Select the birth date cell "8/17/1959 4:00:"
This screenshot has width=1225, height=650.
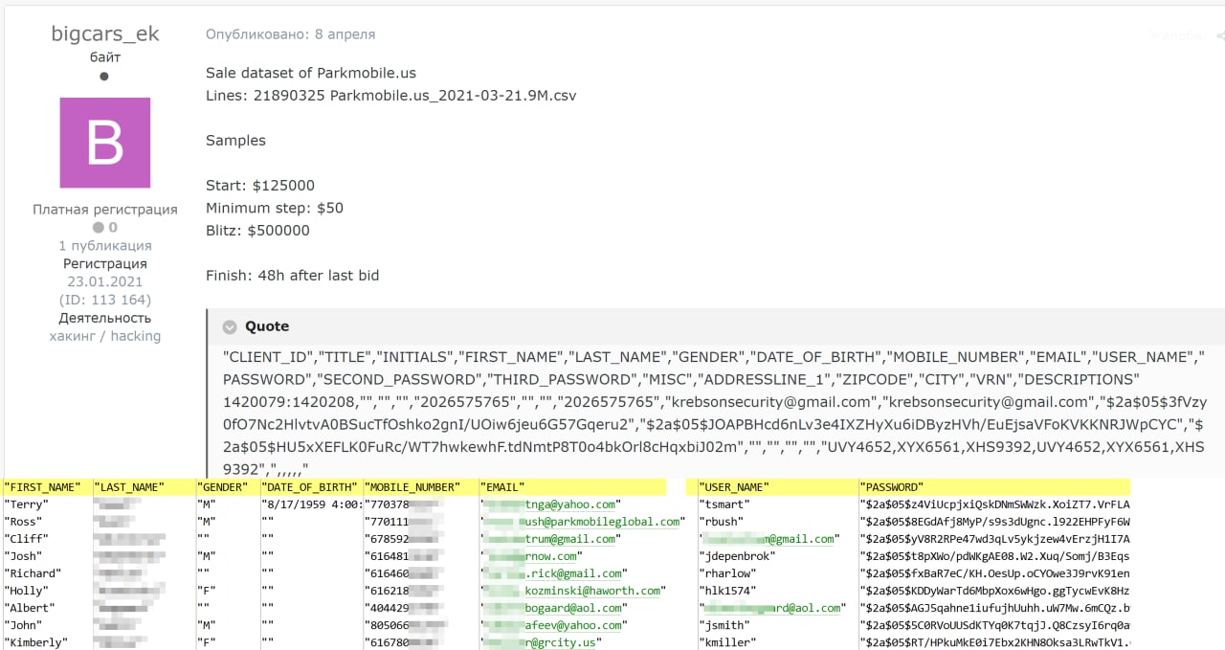pyautogui.click(x=311, y=504)
